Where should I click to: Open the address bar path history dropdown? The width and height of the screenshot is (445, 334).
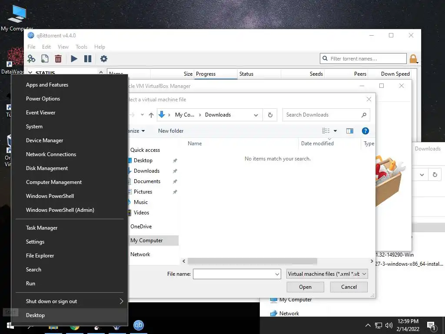256,115
